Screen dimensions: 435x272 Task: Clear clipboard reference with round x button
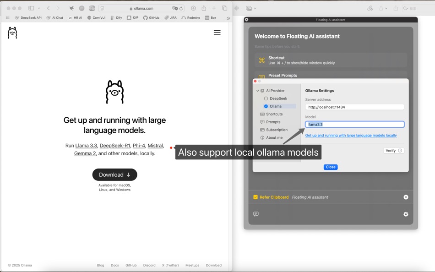pos(406,197)
